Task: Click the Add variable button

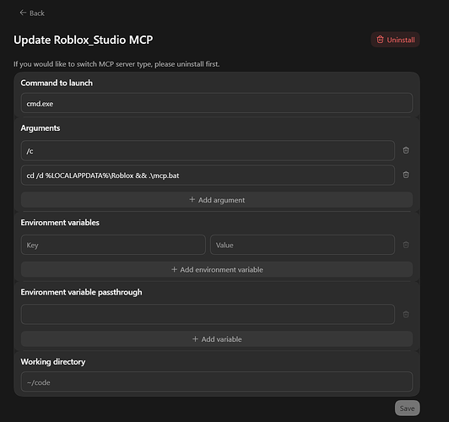Action: (x=216, y=339)
